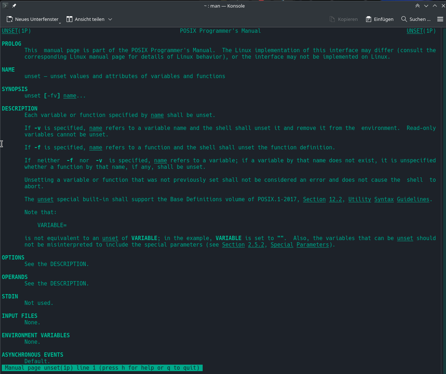Image resolution: width=446 pixels, height=374 pixels.
Task: Expand the Ansicht teilen dropdown arrow
Action: coord(110,19)
